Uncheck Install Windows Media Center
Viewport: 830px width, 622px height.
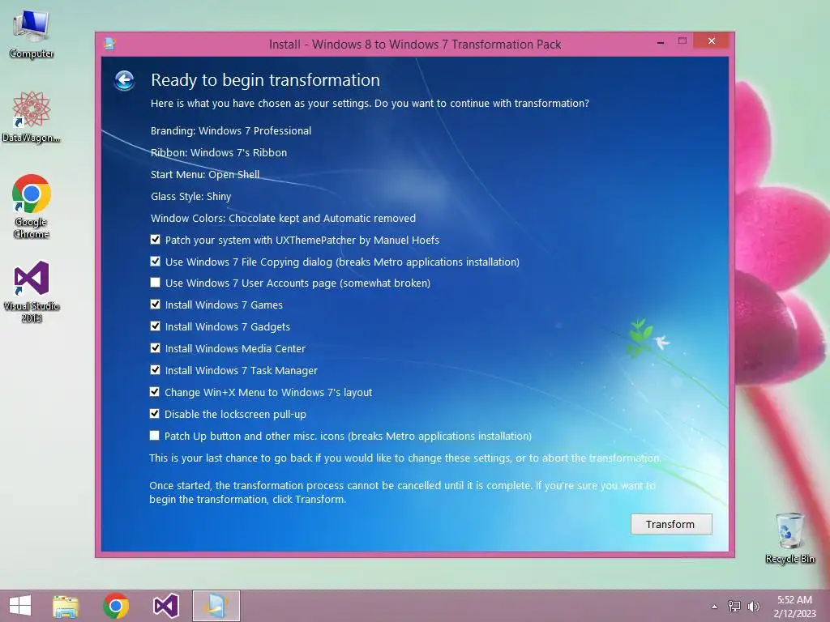point(155,348)
